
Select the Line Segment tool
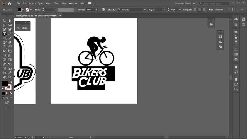click(x=10, y=34)
